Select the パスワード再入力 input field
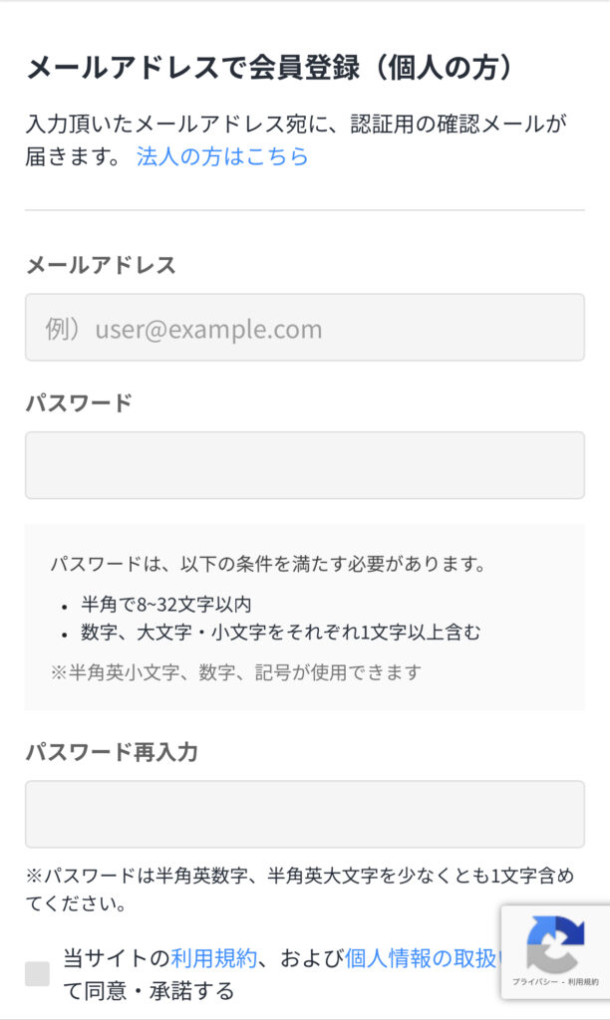The height and width of the screenshot is (1020, 610). [305, 814]
